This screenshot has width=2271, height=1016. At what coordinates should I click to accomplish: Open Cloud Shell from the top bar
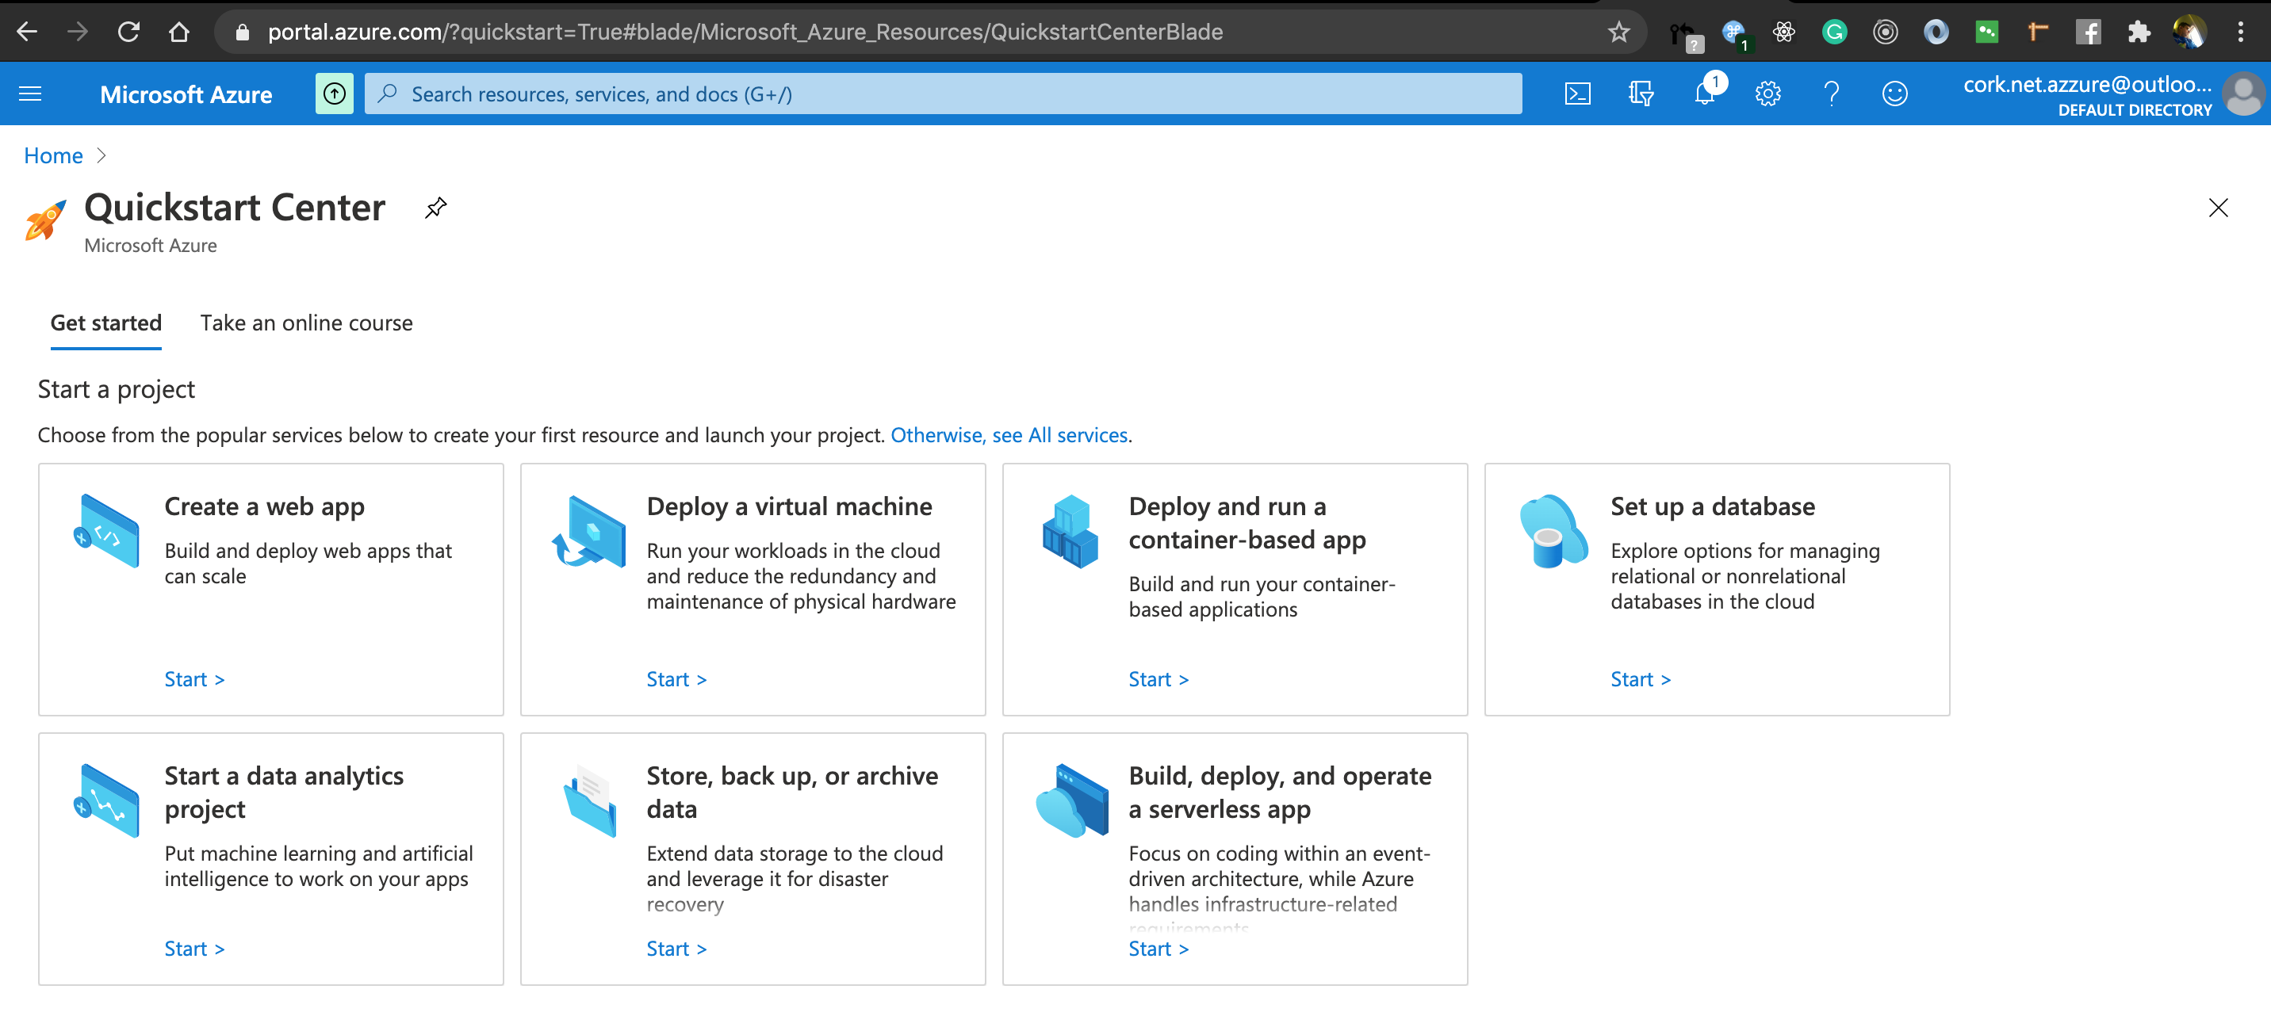(x=1577, y=94)
